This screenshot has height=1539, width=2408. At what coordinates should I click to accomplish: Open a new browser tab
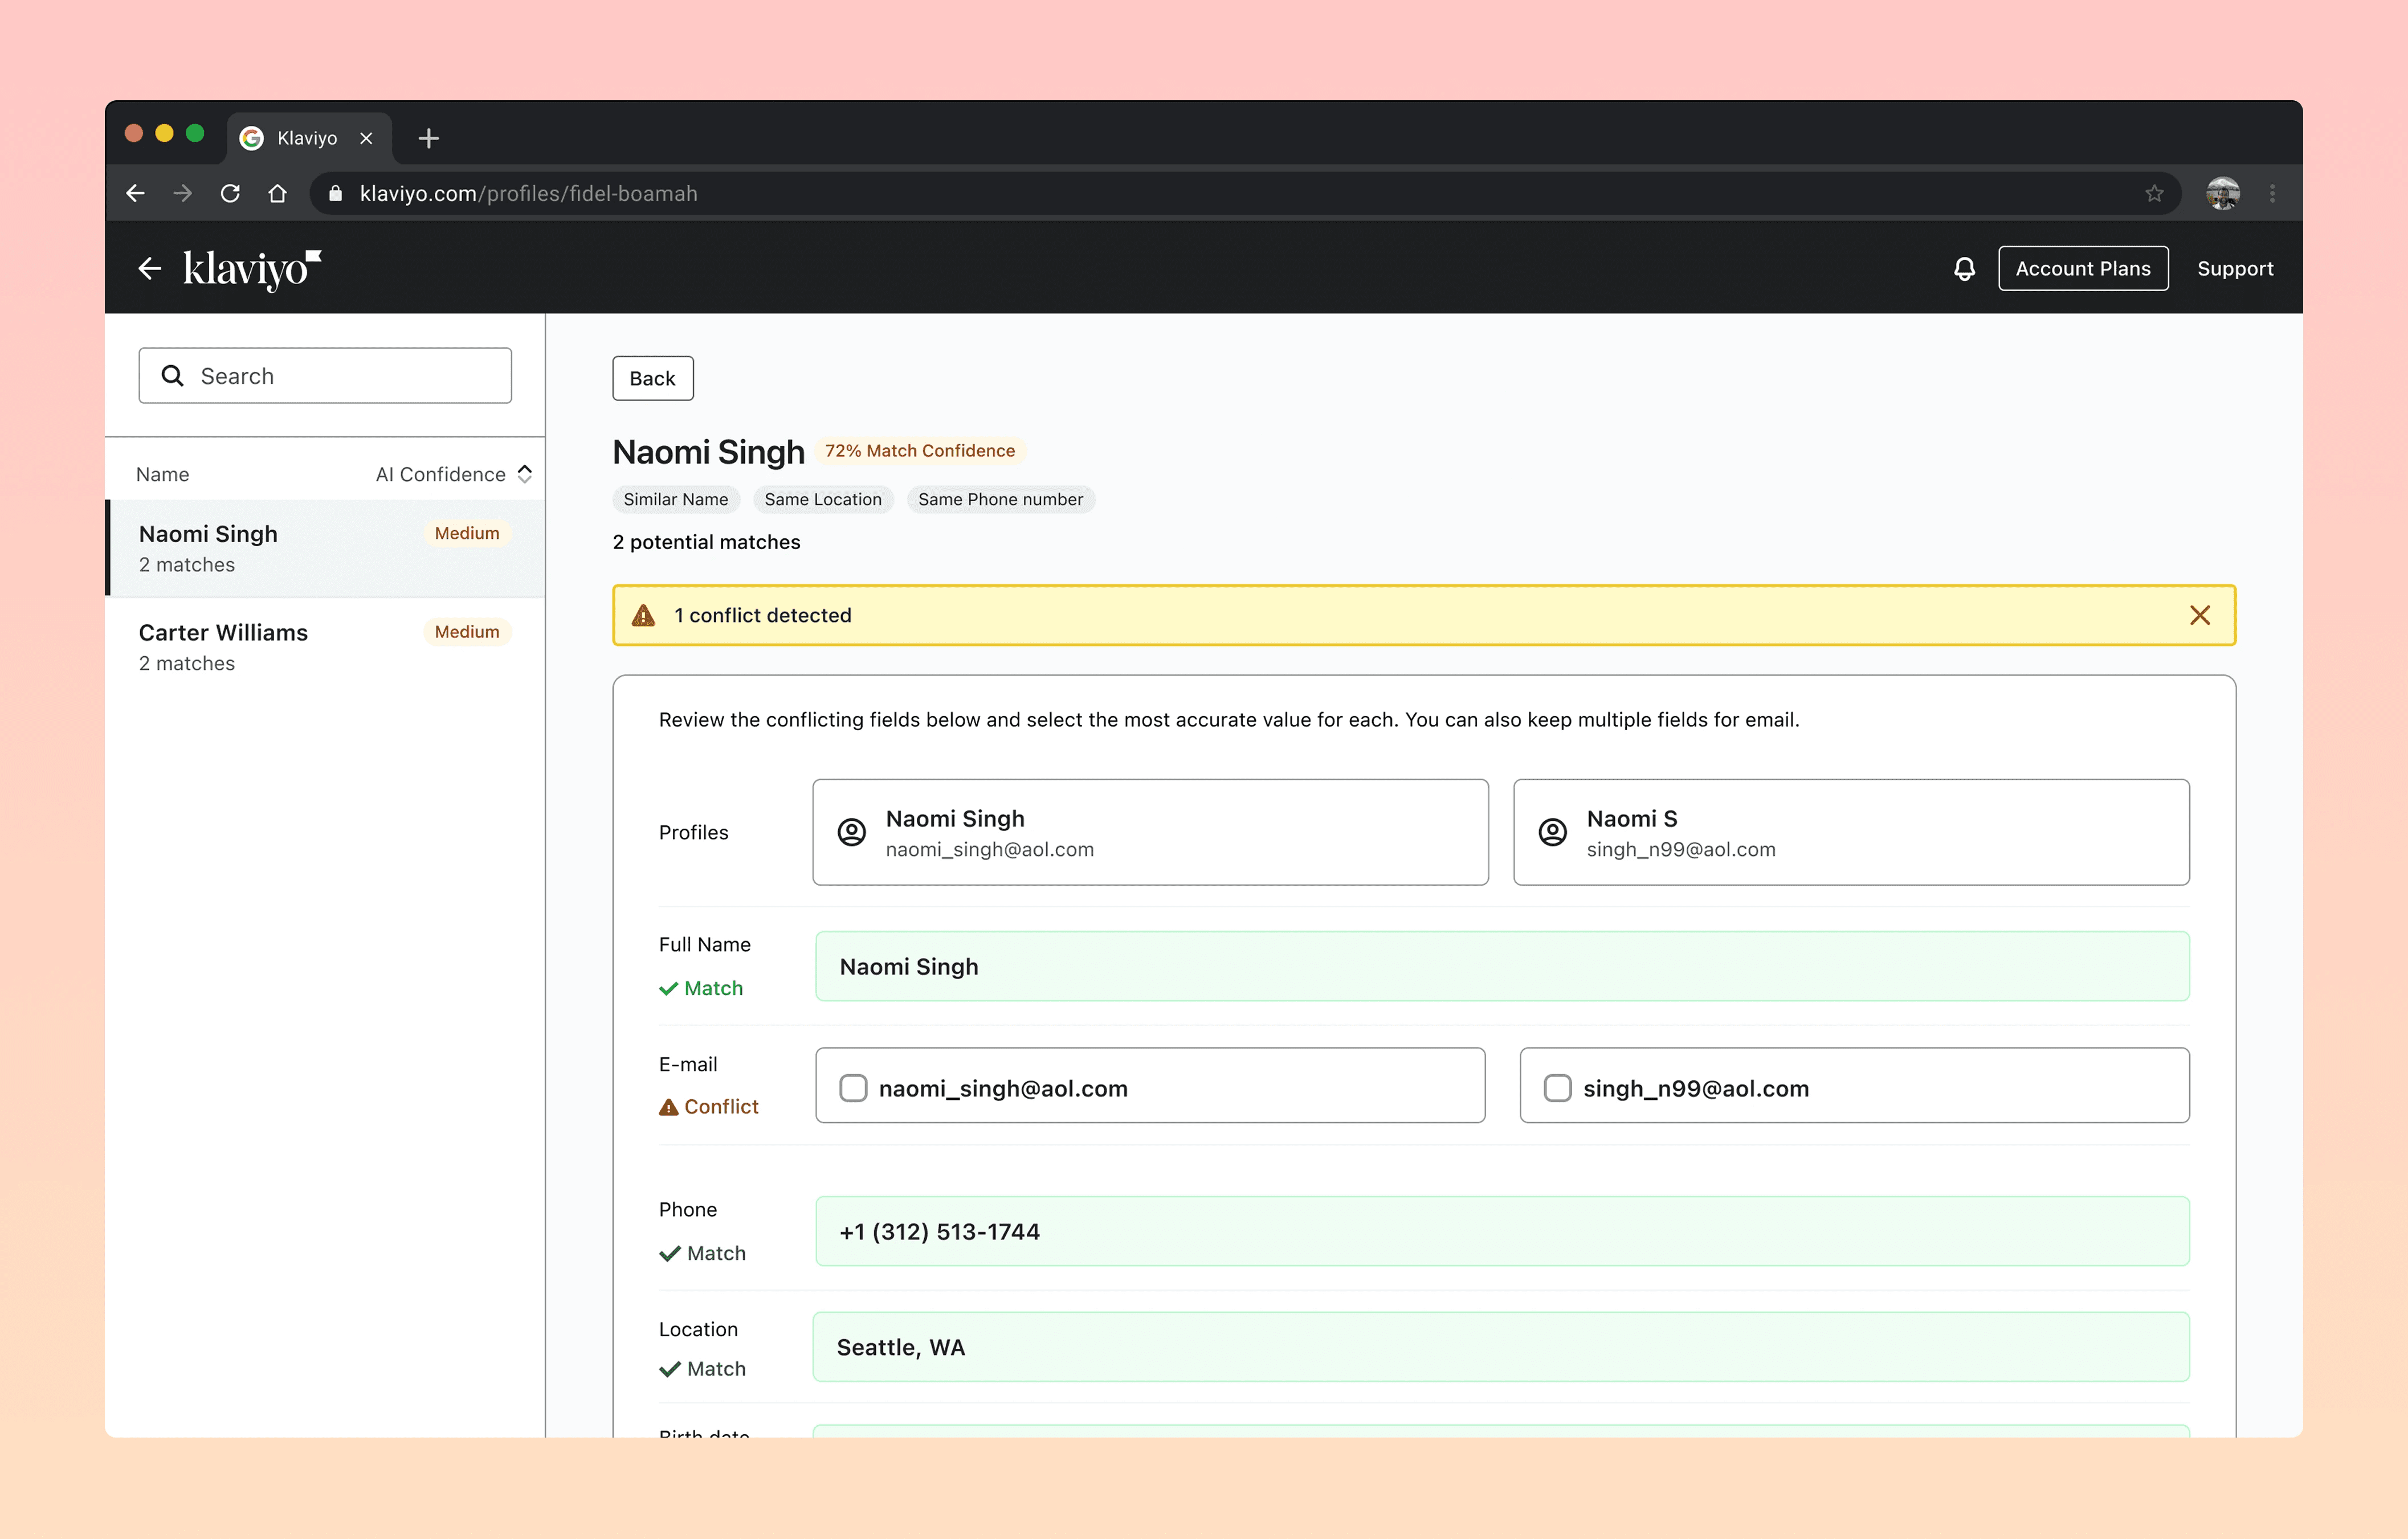[x=429, y=138]
